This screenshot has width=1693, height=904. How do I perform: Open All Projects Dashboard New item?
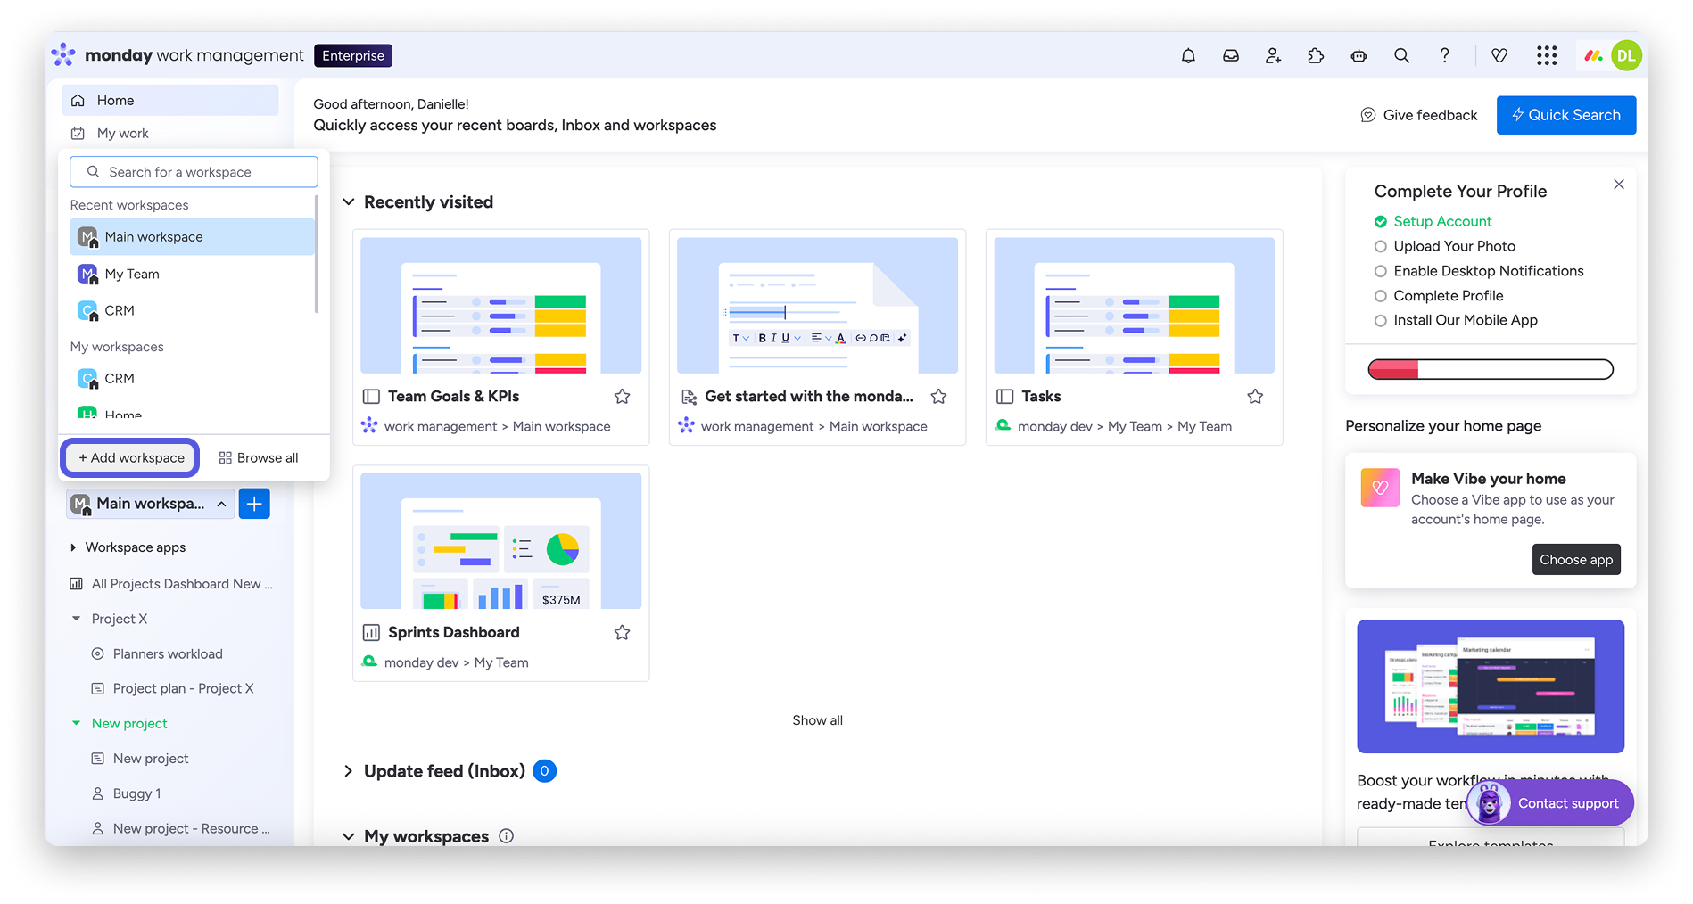coord(171,584)
